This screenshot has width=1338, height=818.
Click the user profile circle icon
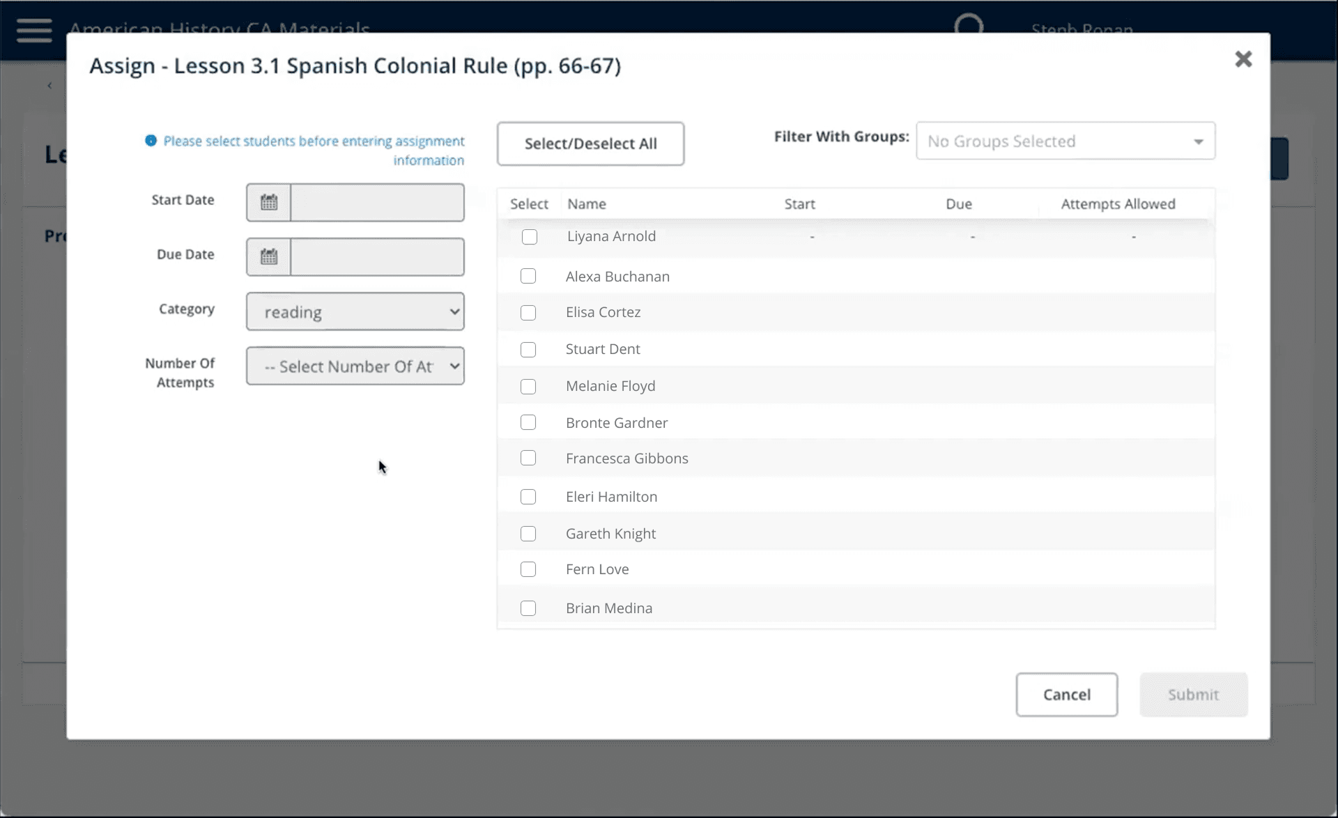969,24
